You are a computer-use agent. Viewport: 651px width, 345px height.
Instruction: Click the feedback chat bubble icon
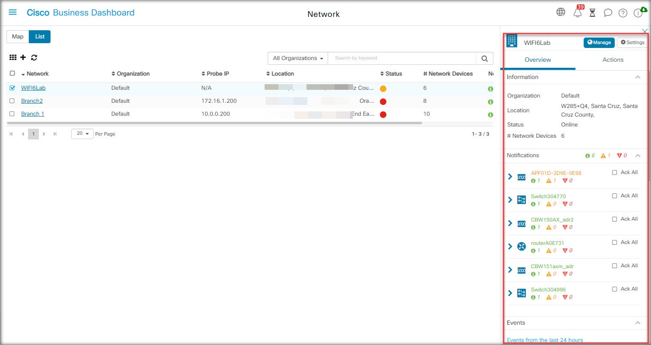click(x=608, y=13)
